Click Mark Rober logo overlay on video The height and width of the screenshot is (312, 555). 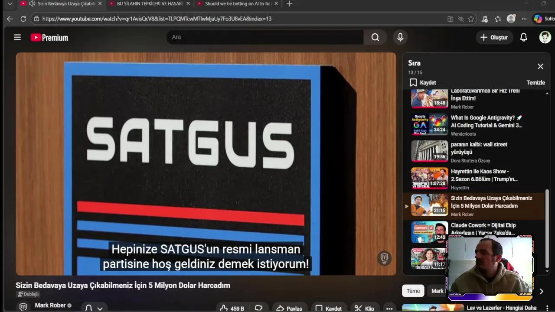pyautogui.click(x=384, y=258)
